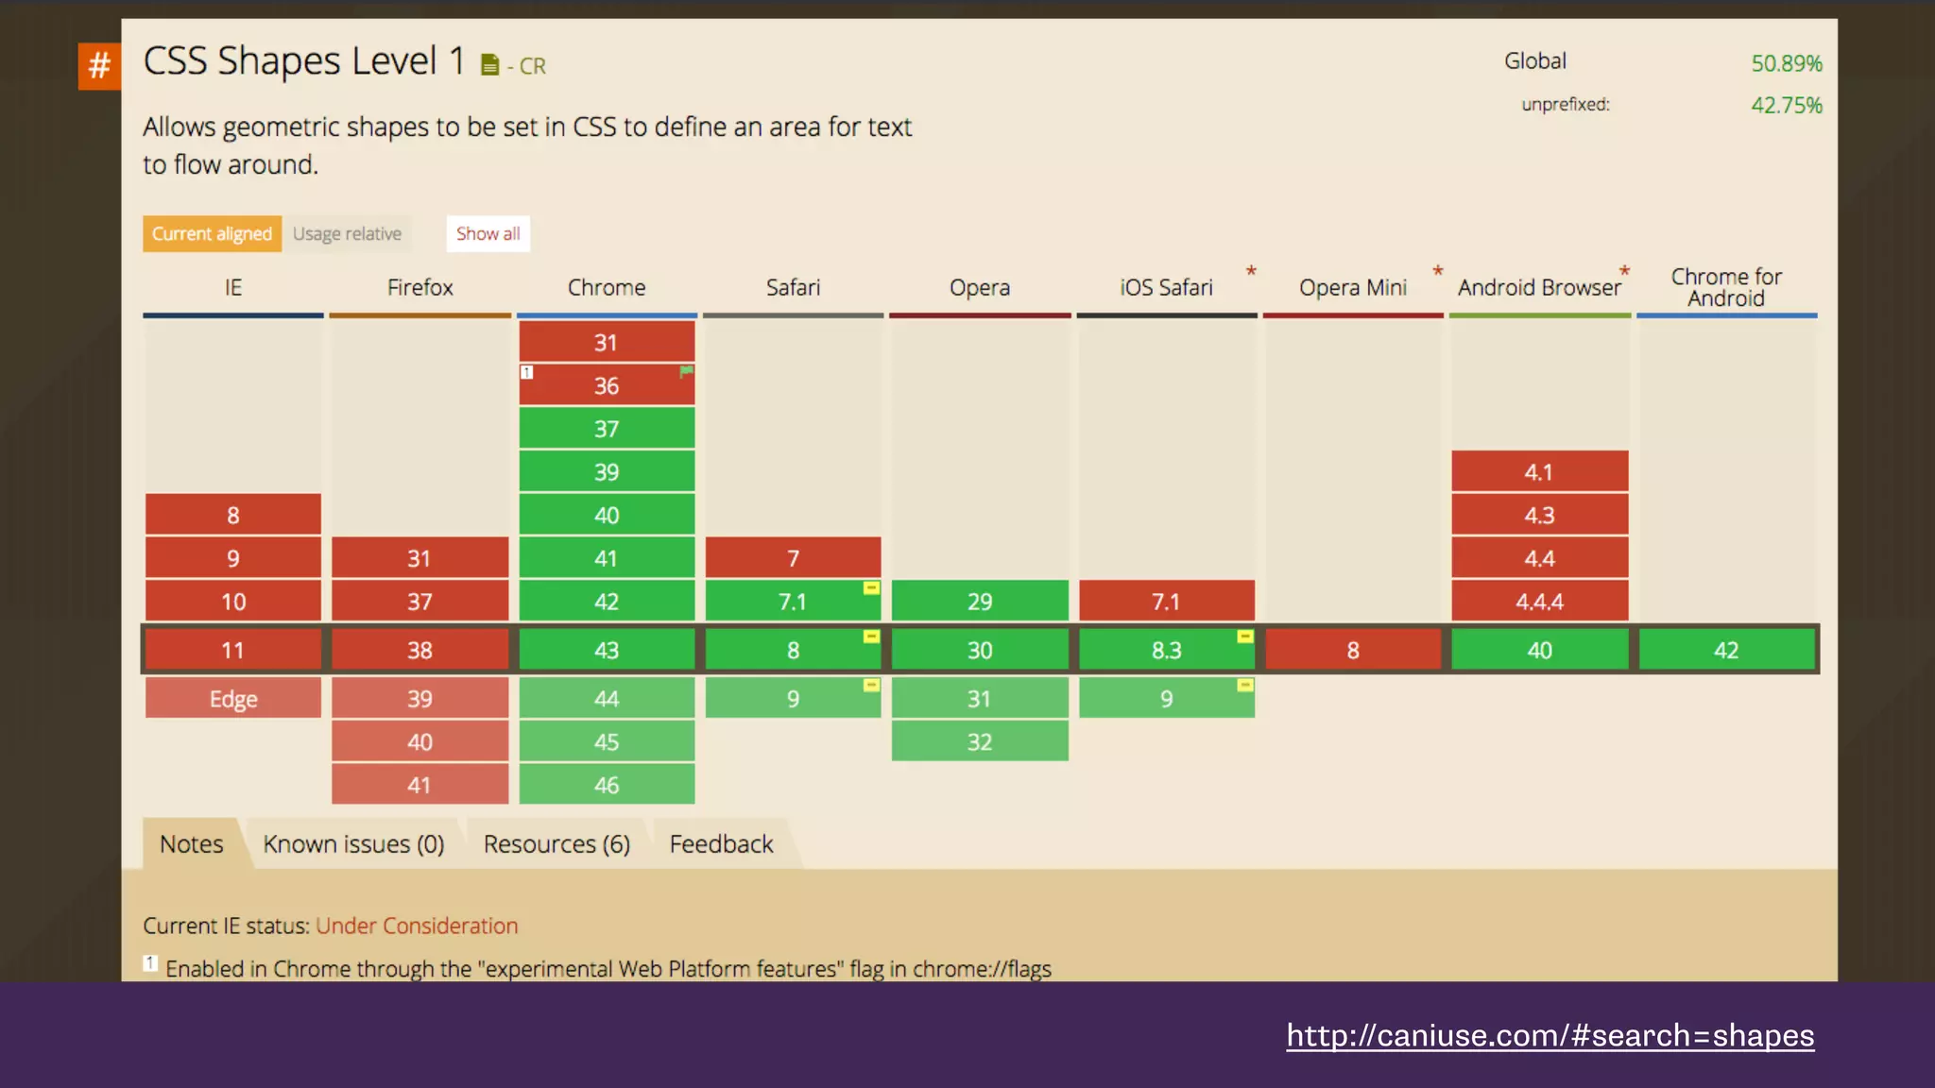The height and width of the screenshot is (1088, 1935).
Task: Click the flag icon on Chrome 36
Action: (x=686, y=371)
